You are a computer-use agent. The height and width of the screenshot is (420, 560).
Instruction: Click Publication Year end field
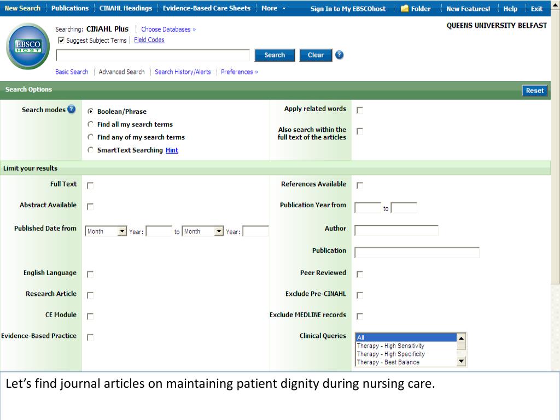[404, 207]
